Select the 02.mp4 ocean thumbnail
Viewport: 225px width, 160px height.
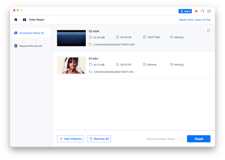(x=71, y=38)
